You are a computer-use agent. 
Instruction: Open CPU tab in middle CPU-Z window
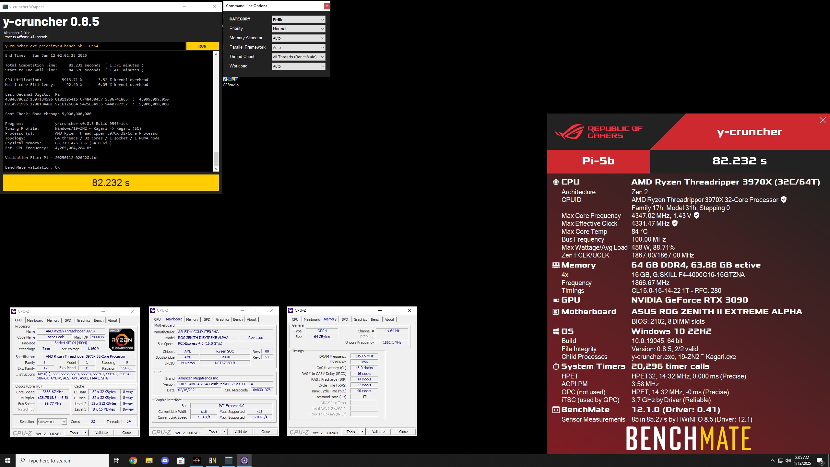(157, 319)
